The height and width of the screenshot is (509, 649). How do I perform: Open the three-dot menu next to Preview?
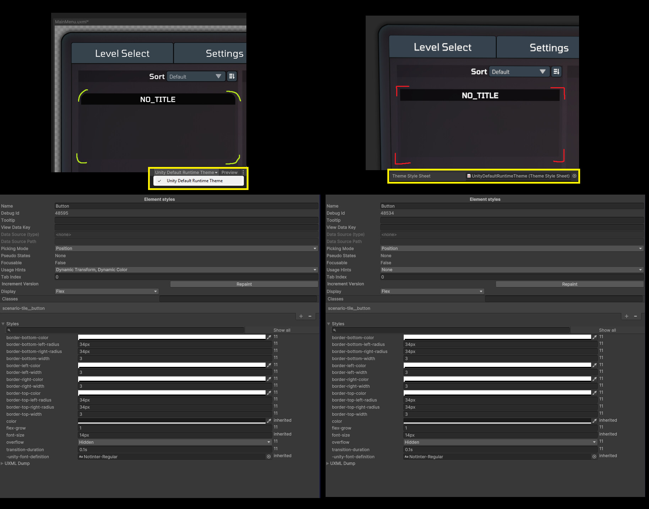tap(243, 172)
